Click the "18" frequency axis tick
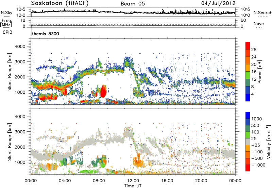This screenshot has height=188, width=272. (x=23, y=20)
